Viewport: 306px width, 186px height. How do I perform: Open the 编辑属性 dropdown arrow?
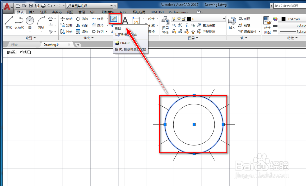[x=259, y=31]
